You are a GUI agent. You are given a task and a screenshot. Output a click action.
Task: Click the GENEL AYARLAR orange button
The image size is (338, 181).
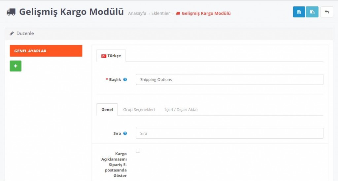(x=46, y=51)
